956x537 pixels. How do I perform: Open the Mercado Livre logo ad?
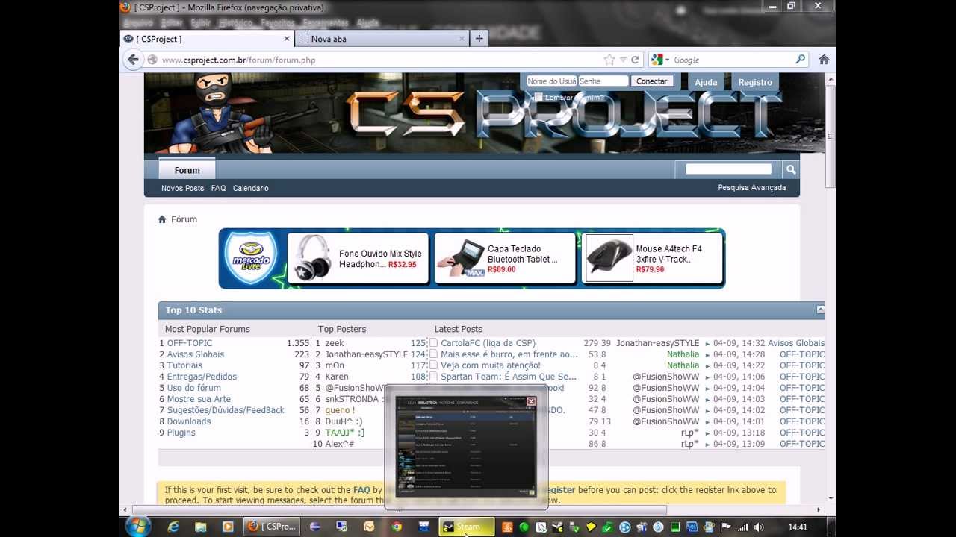(x=252, y=258)
